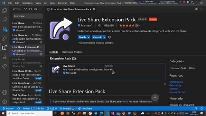Install Live Sass Compiler extension

[38, 90]
